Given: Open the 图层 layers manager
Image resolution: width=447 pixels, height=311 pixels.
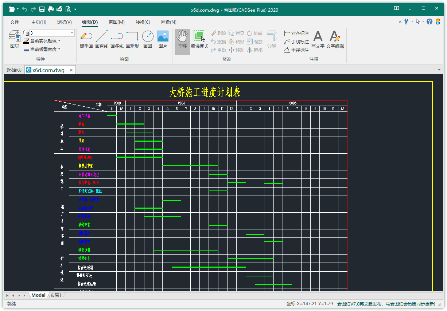Looking at the screenshot, I should (15, 39).
